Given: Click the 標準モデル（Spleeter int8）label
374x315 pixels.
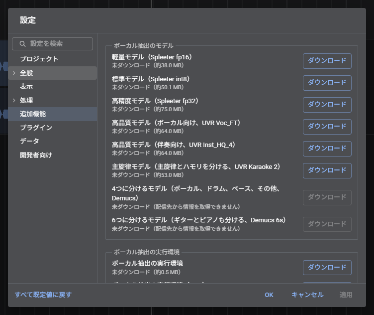Looking at the screenshot, I should pos(151,79).
